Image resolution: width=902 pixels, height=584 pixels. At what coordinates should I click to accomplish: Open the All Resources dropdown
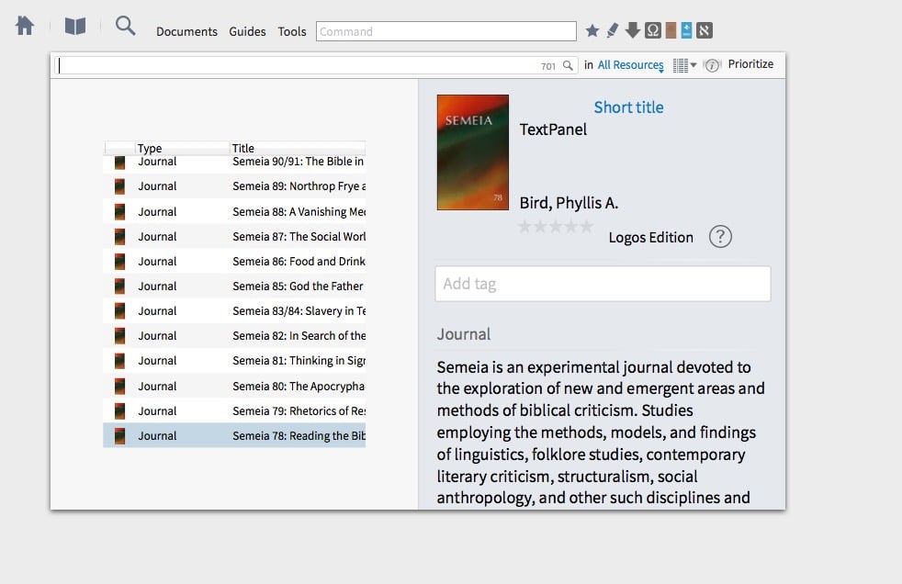[628, 65]
